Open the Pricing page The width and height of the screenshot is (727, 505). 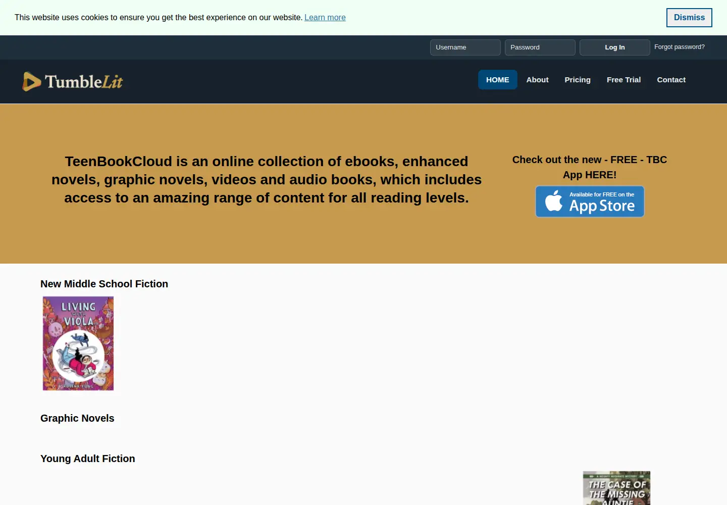click(578, 80)
